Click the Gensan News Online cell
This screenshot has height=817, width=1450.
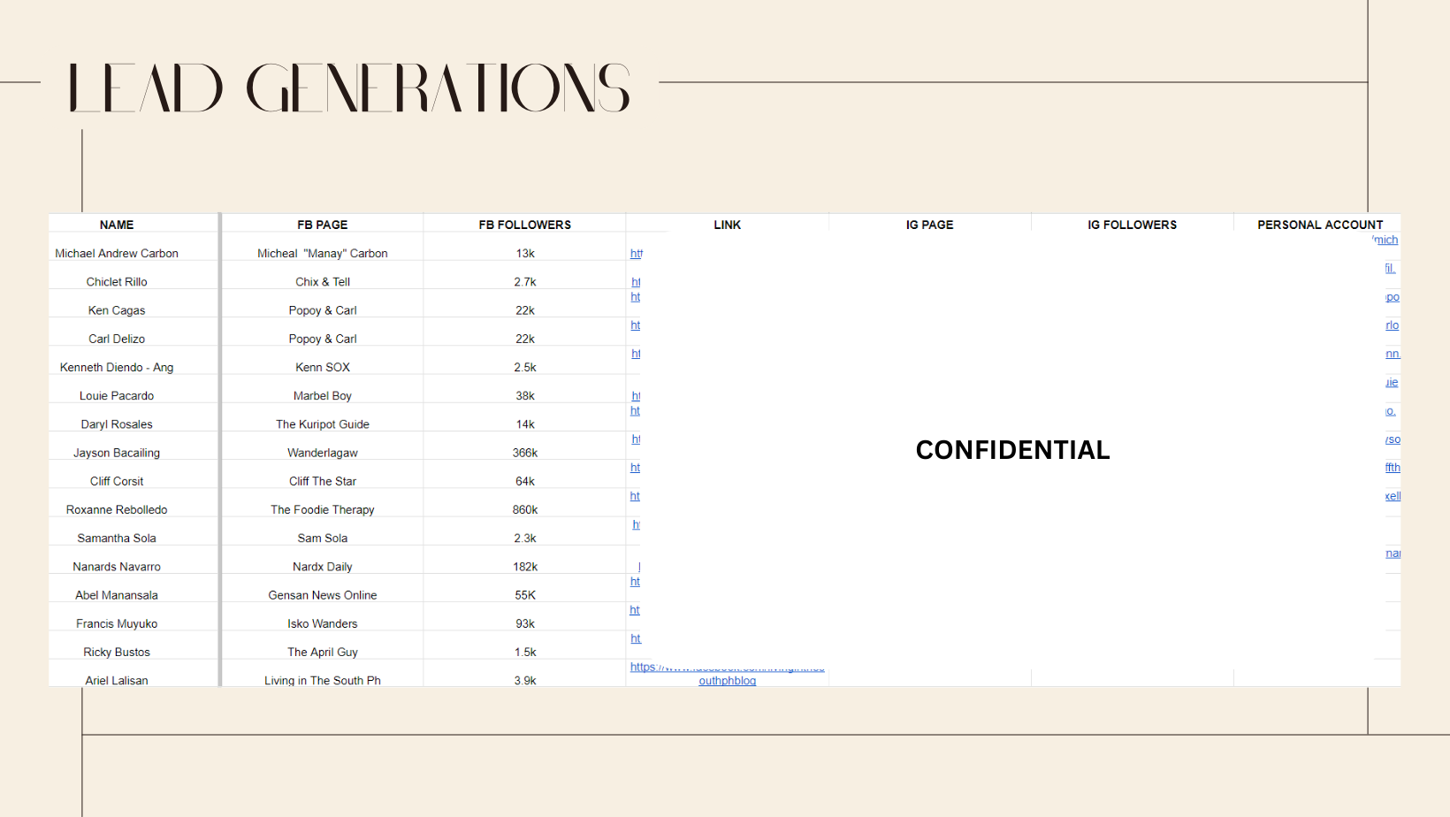[322, 595]
